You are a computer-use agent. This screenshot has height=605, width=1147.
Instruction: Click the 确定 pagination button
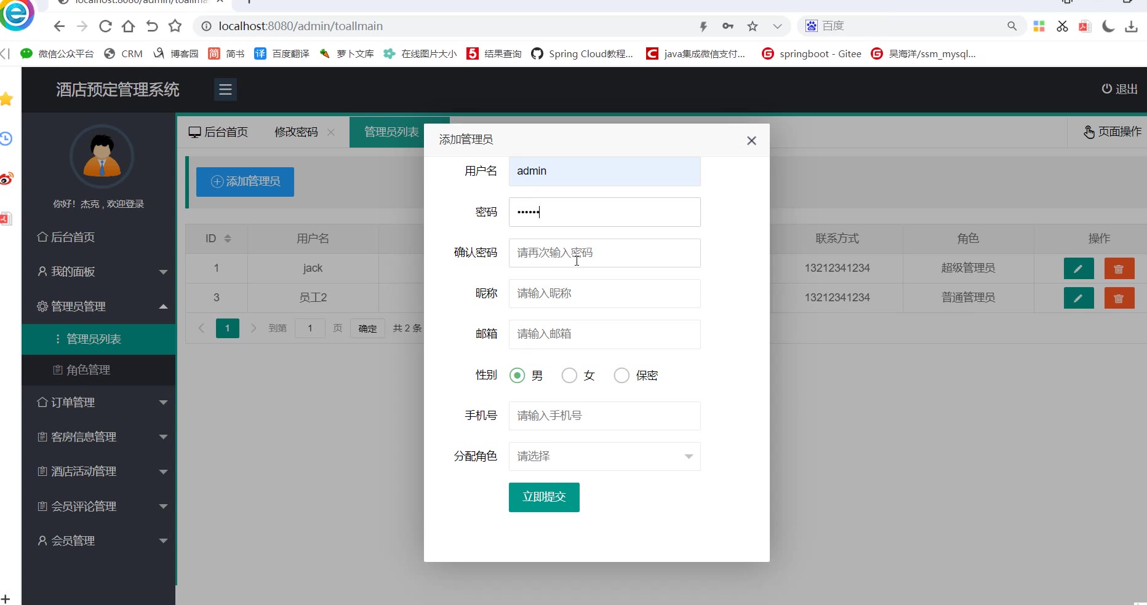tap(367, 328)
